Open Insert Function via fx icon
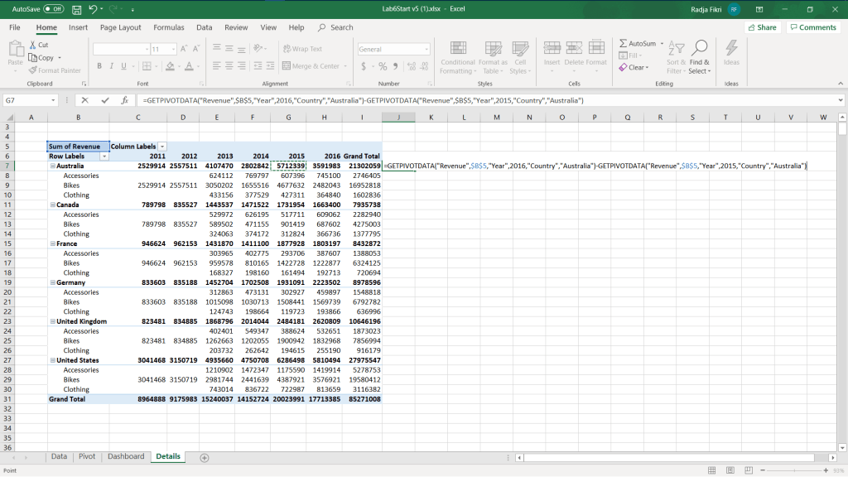Viewport: 848px width, 477px height. pos(124,100)
